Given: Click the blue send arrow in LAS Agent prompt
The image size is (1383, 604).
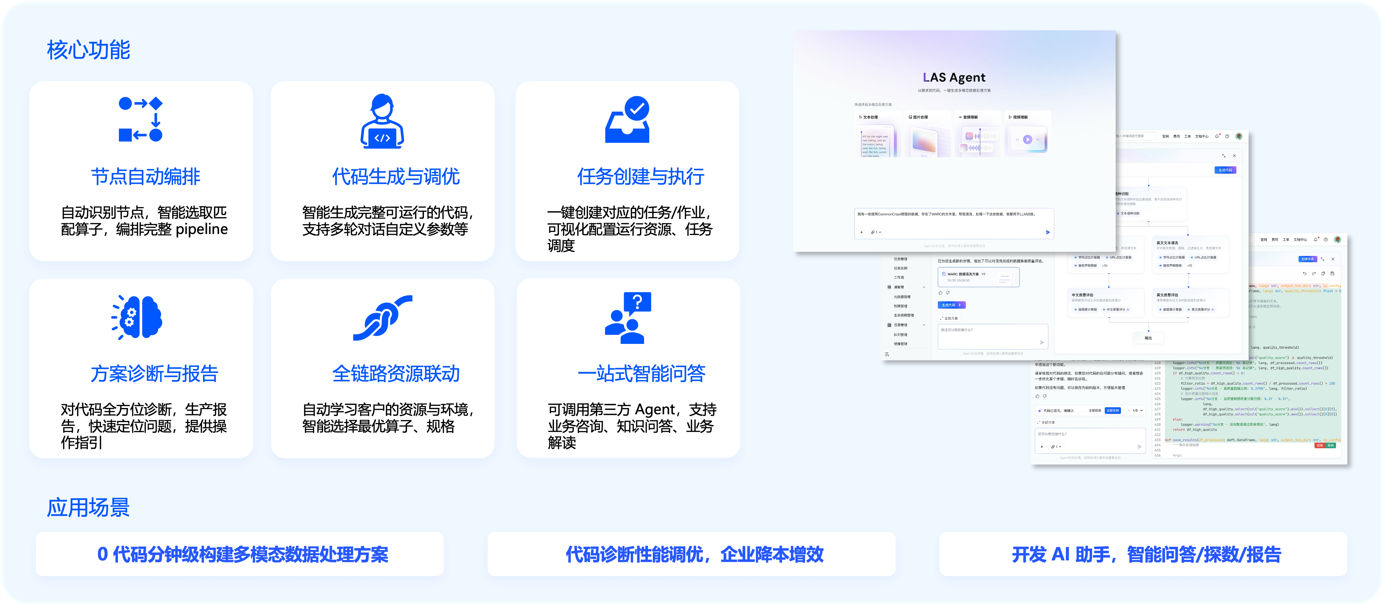Looking at the screenshot, I should (x=1047, y=232).
